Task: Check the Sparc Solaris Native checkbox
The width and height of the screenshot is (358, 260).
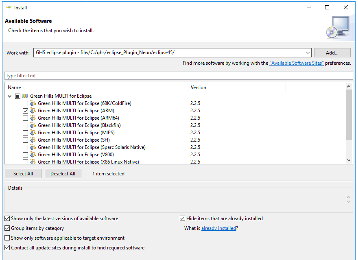Action: pos(25,147)
